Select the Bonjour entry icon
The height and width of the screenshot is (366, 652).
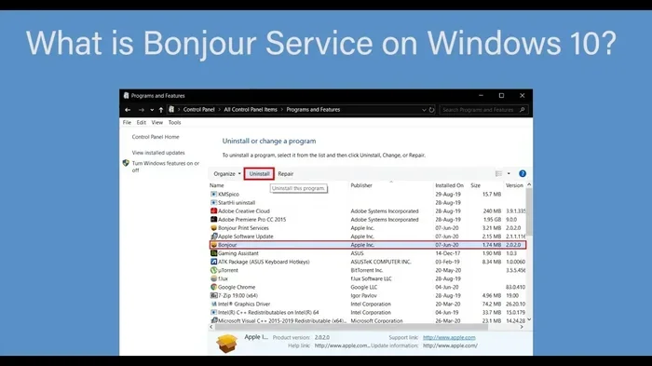213,245
